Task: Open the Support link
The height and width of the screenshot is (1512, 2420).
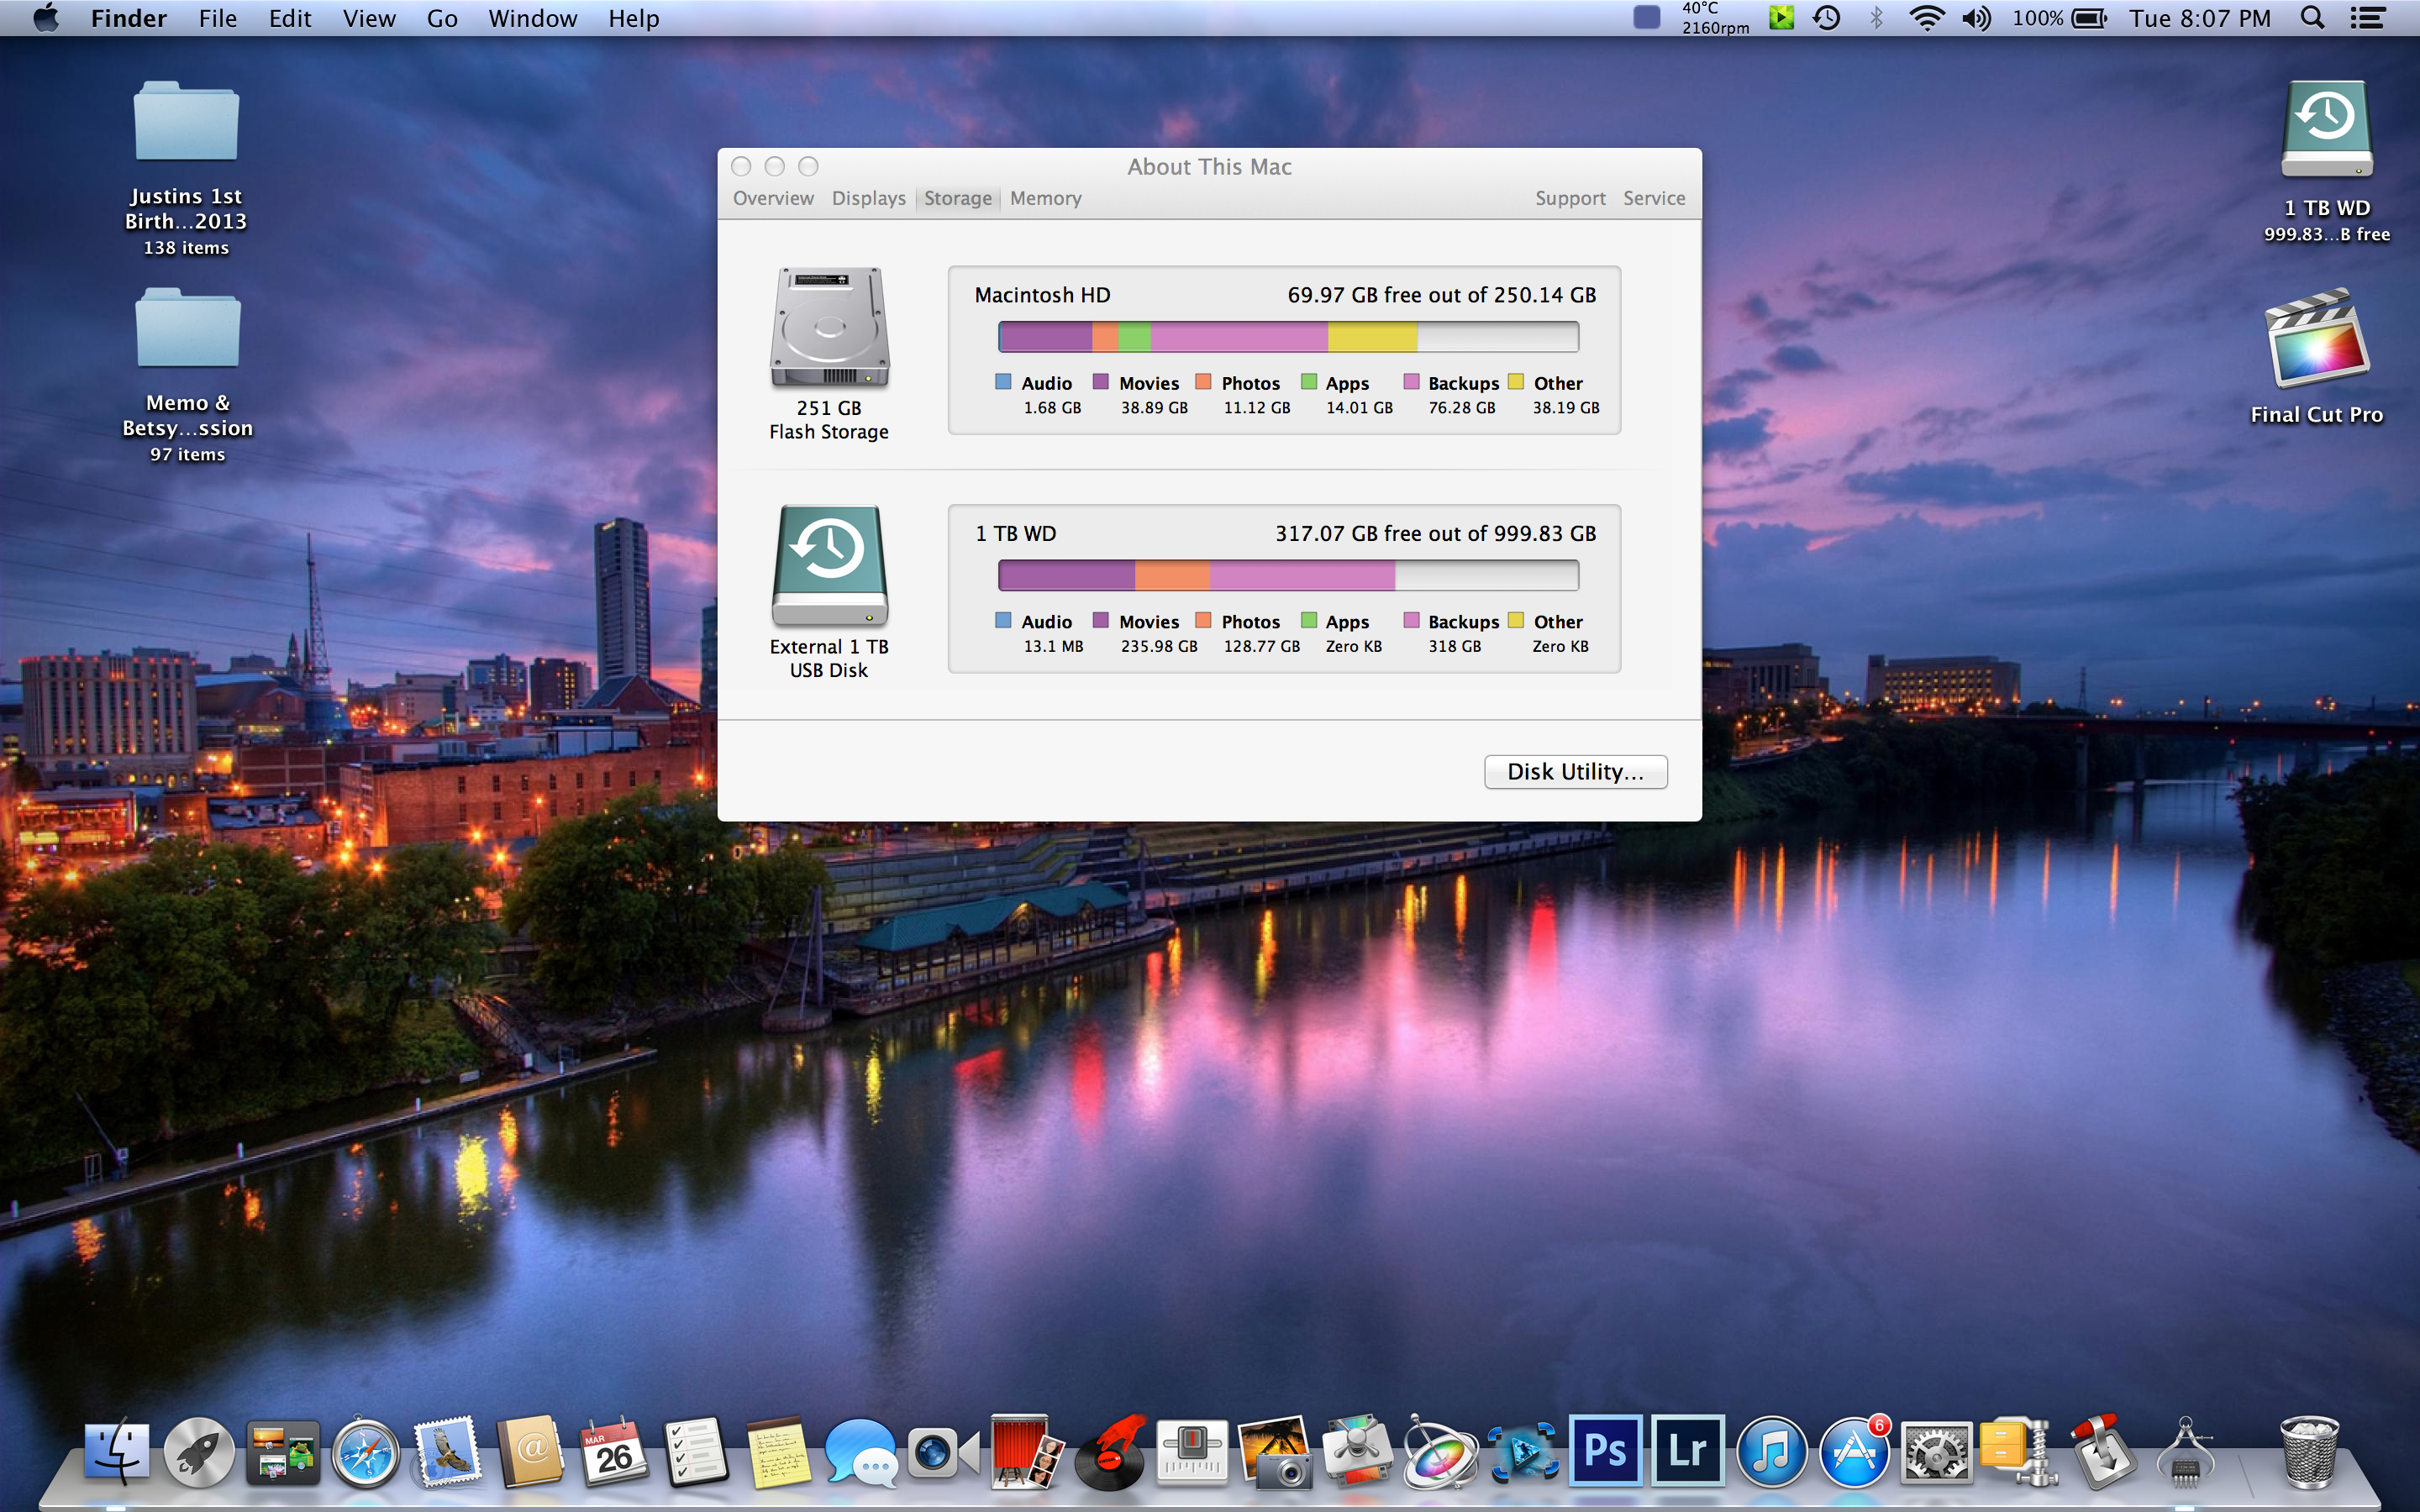Action: [x=1570, y=198]
